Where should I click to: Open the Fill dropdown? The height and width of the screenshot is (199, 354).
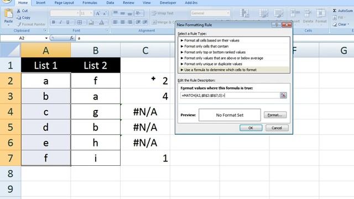339,17
